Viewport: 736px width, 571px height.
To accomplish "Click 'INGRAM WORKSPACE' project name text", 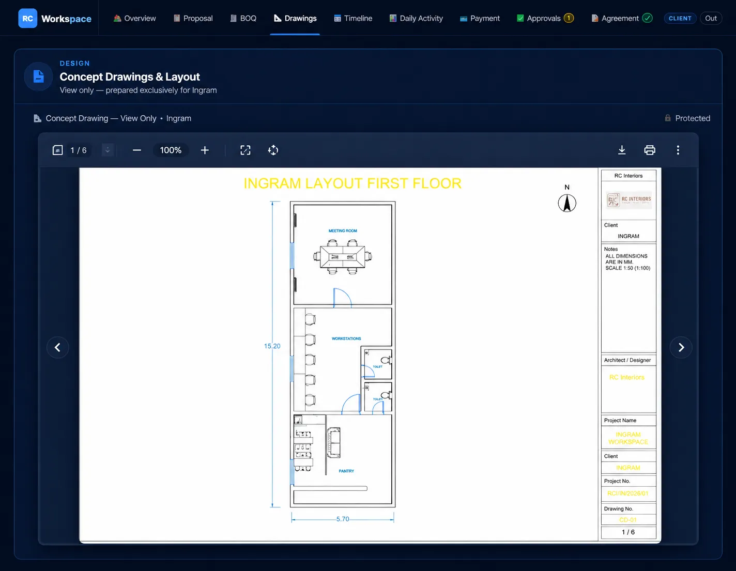I will tap(628, 438).
